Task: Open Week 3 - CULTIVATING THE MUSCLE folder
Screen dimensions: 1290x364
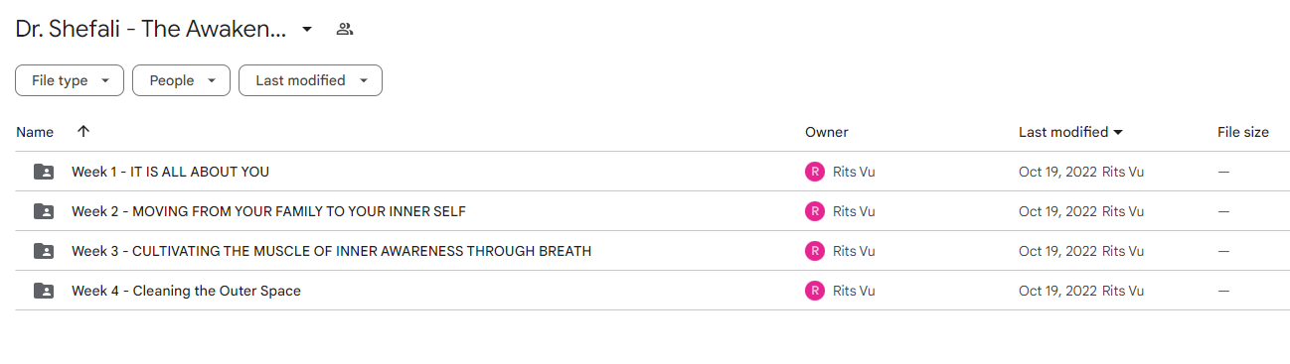Action: pos(331,251)
